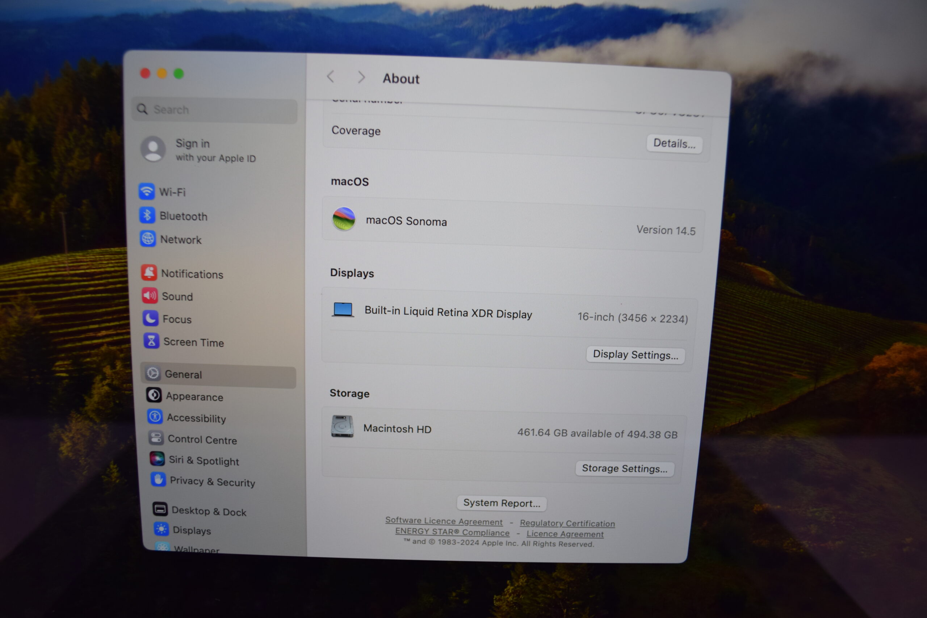
Task: Click the '16-inch (3456 × 2234)' value
Action: pyautogui.click(x=633, y=318)
